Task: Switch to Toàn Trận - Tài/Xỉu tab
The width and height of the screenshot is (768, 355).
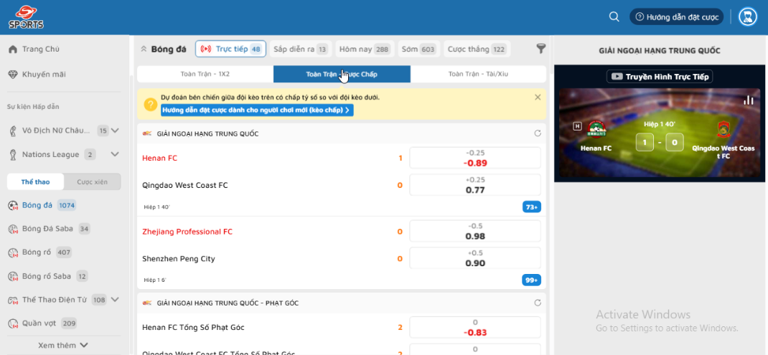Action: [478, 74]
